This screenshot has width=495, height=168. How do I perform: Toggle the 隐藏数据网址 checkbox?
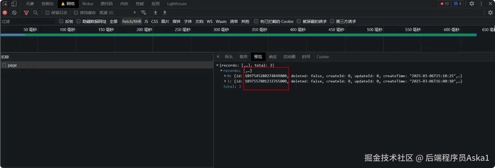point(78,21)
